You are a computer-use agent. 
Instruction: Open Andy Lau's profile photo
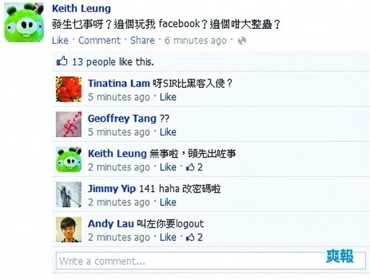pos(69,229)
